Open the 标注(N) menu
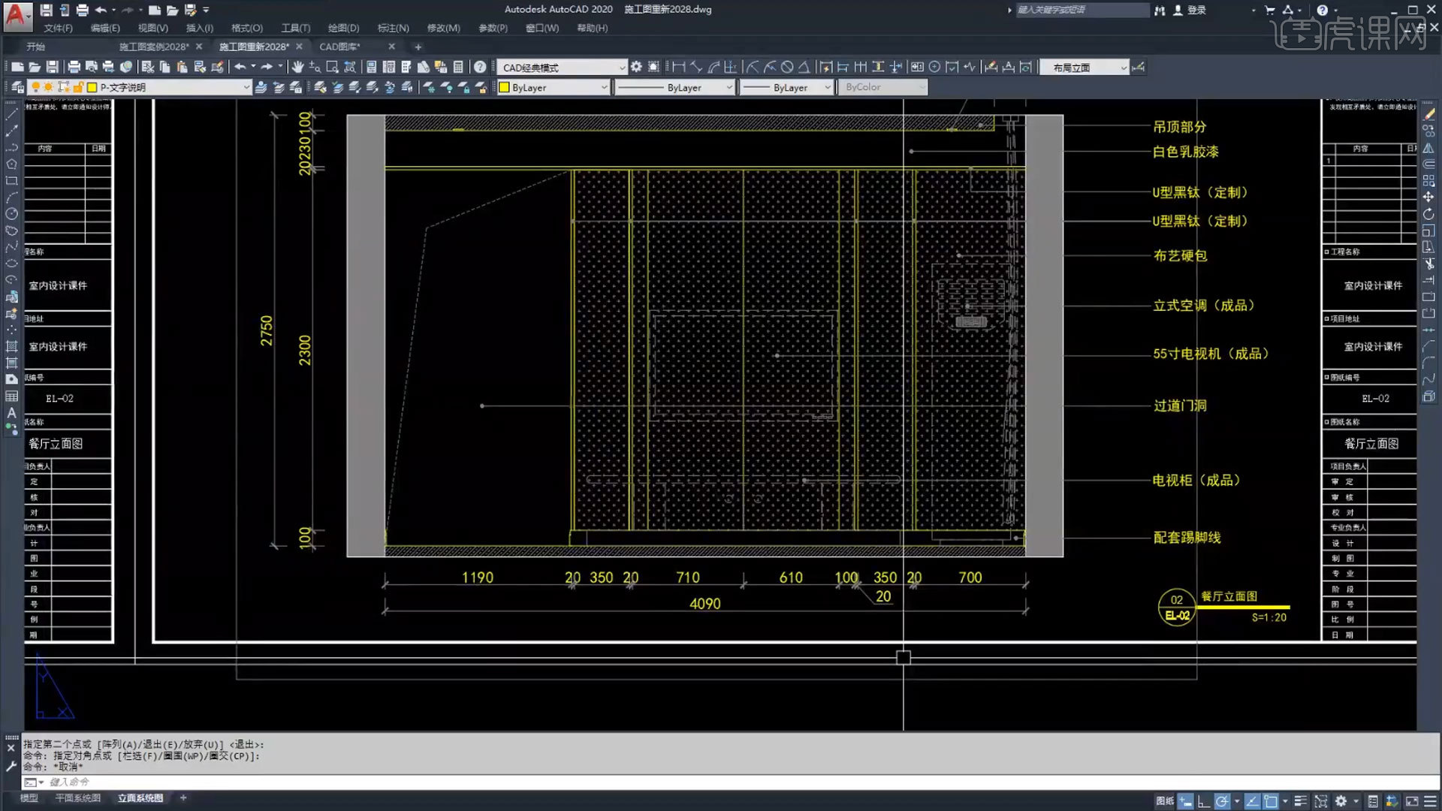Image resolution: width=1442 pixels, height=811 pixels. coord(393,28)
